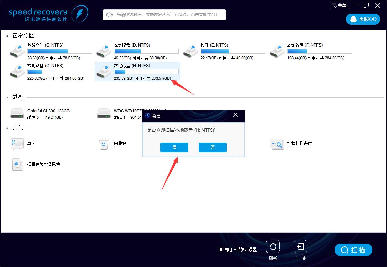Open the menu (菜单) dropdown
This screenshot has width=387, height=267.
tap(339, 5)
